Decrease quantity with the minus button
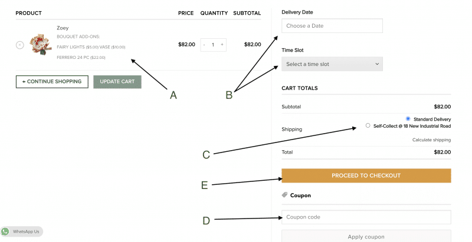Viewport: 472px width, 242px height. pyautogui.click(x=204, y=45)
